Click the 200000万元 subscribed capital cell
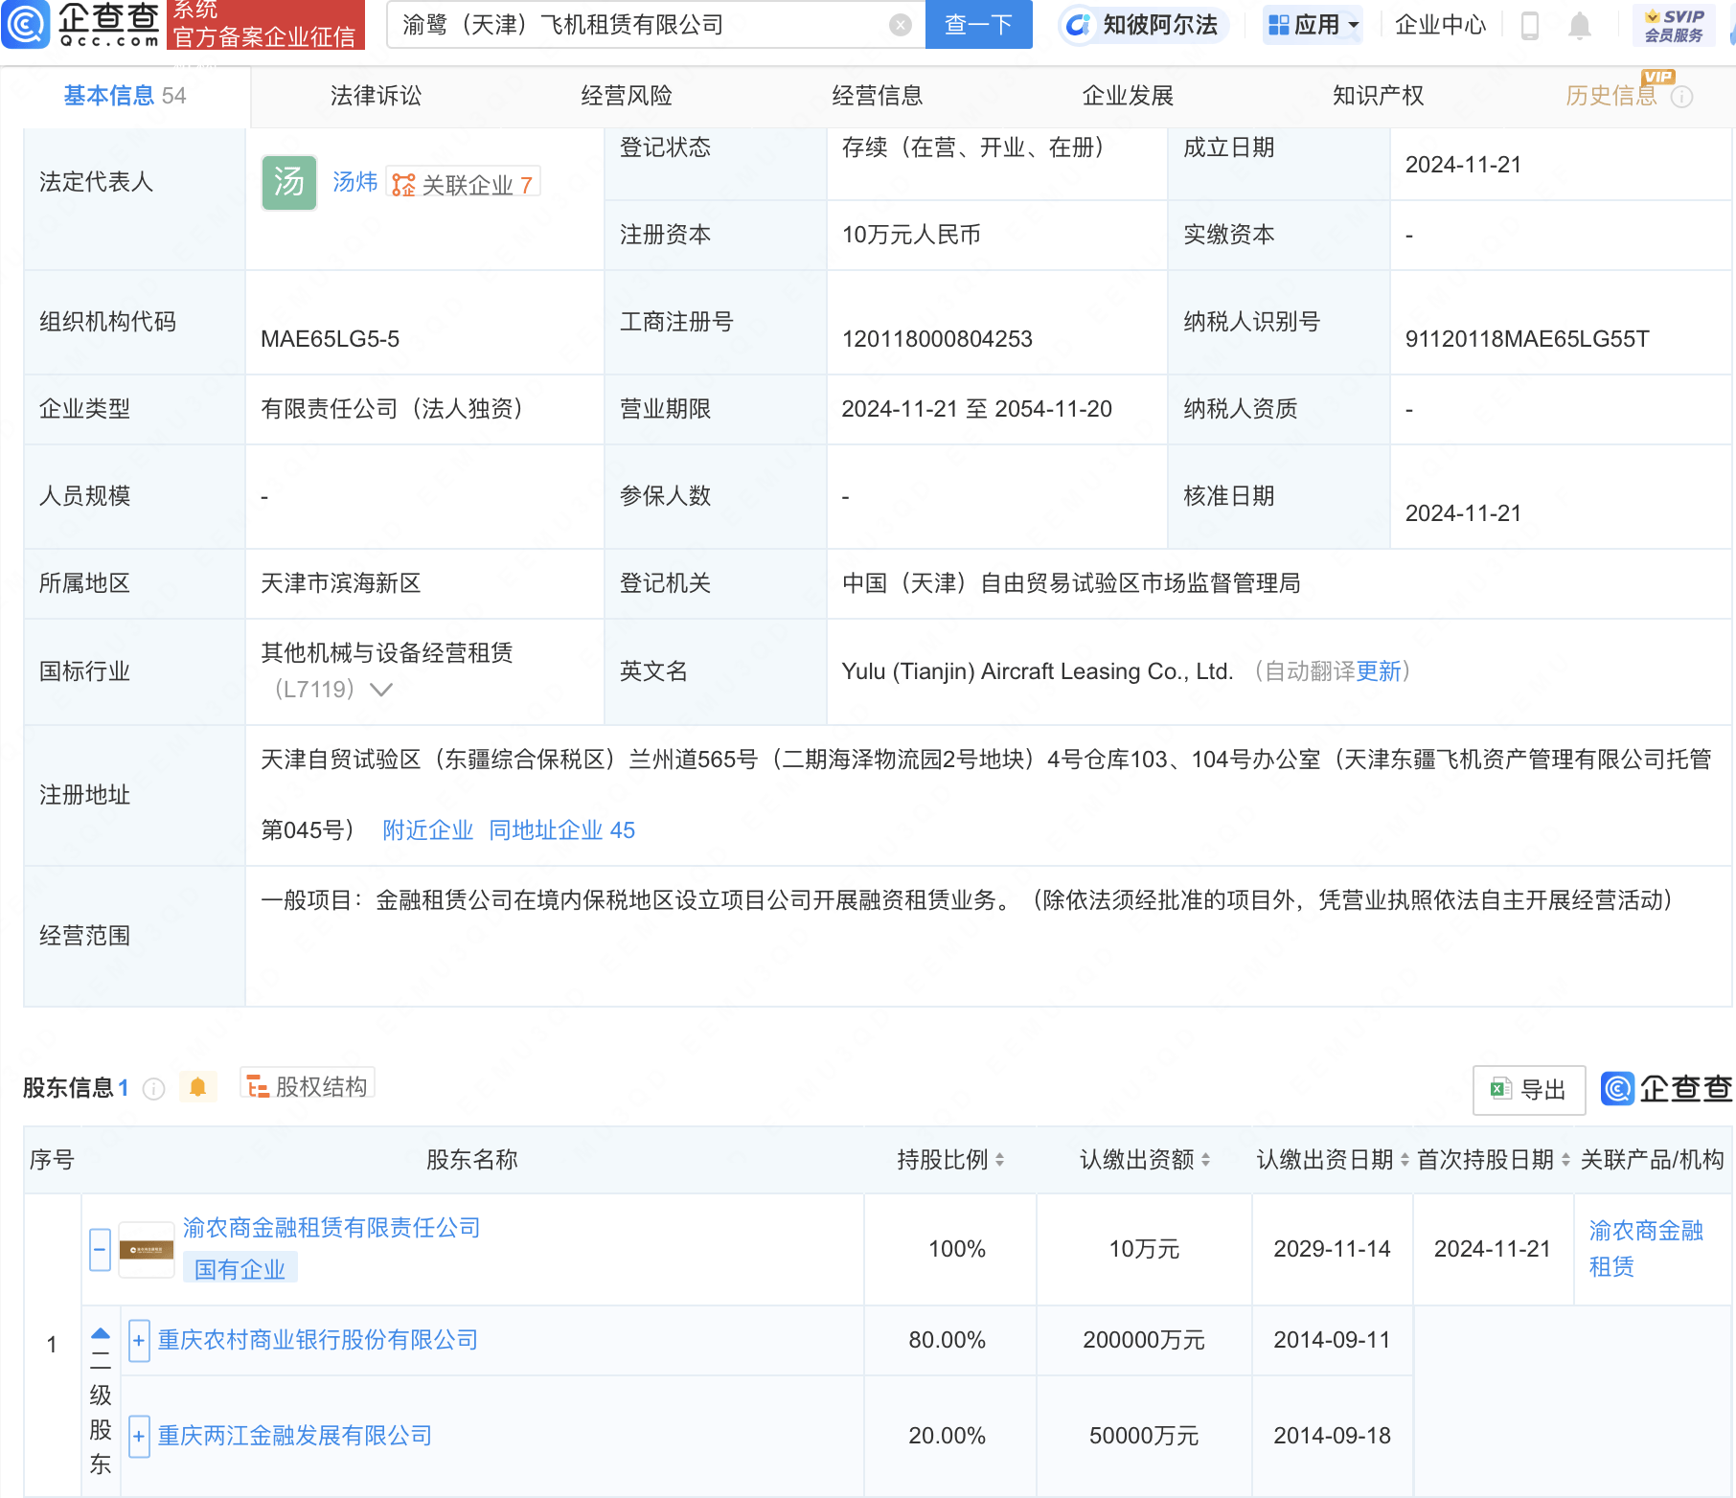 1144,1340
